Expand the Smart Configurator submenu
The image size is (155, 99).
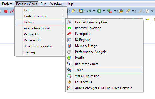pos(40,46)
